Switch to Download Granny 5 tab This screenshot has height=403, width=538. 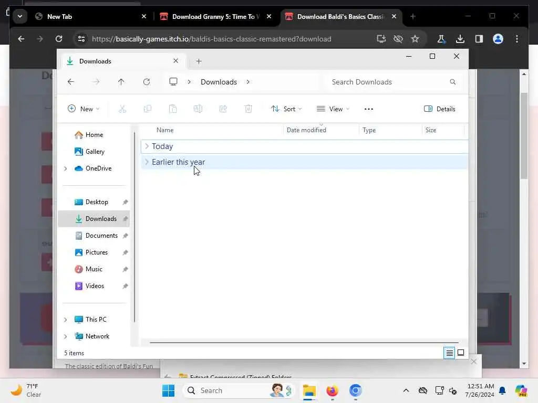pyautogui.click(x=215, y=16)
